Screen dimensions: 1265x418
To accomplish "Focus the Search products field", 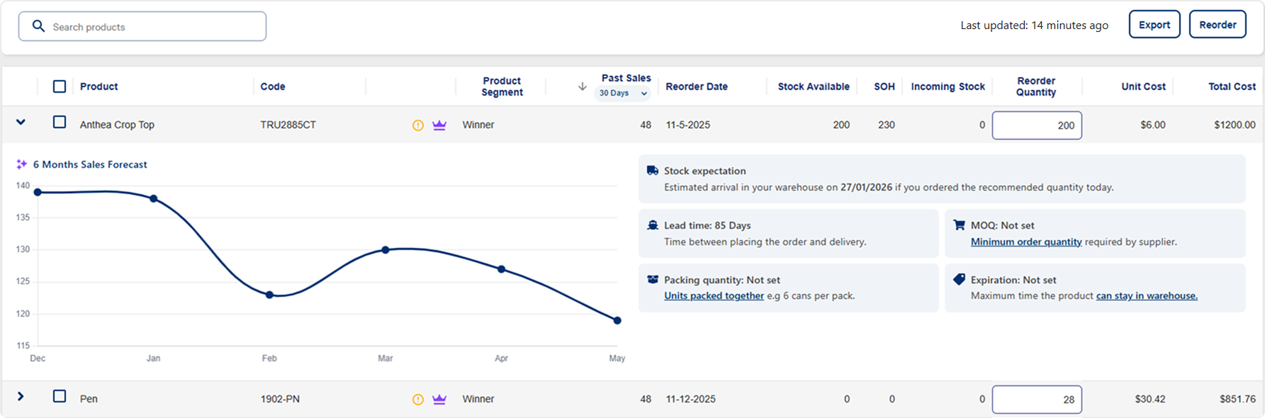I will tap(142, 27).
